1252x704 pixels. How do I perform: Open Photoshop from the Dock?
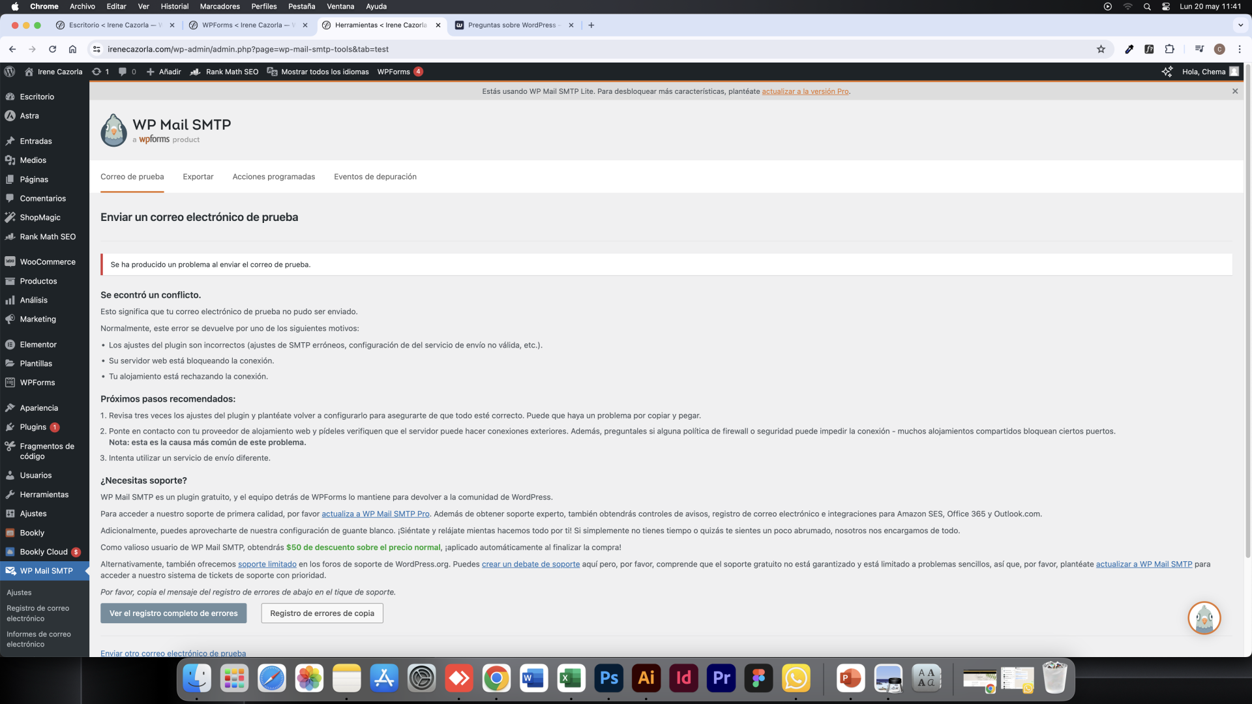609,679
